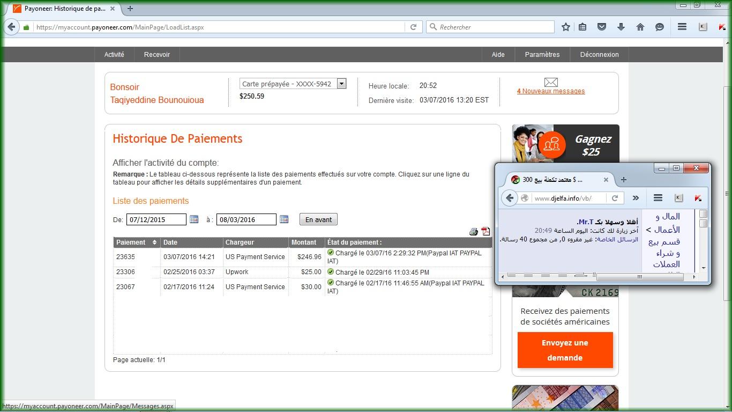Open payment row 23067
Screen dimensions: 732x412
coord(302,287)
